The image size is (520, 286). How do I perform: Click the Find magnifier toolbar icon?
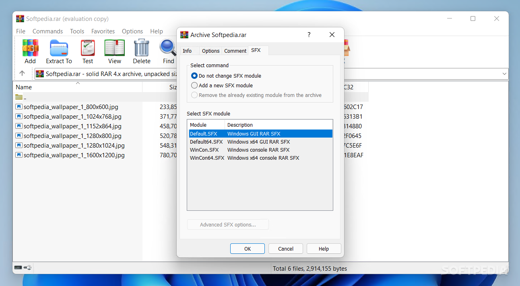[168, 48]
